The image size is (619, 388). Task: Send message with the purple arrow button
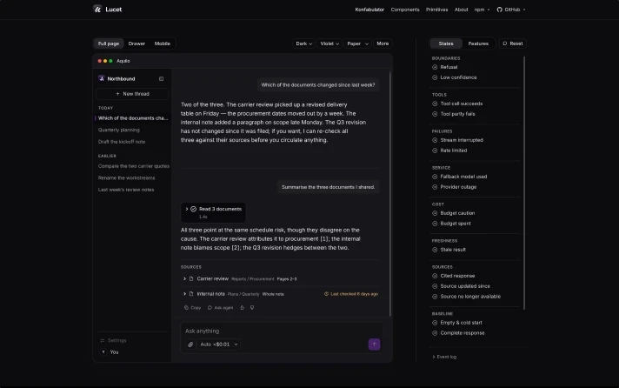point(374,345)
